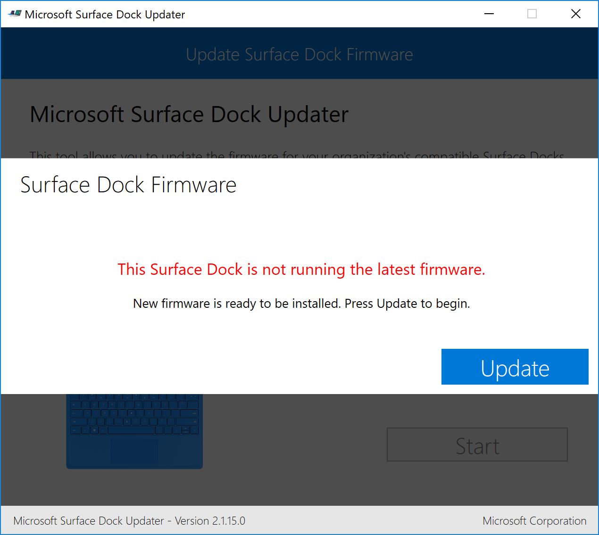Click the 'Update Surface Dock Firmware' banner heading
The height and width of the screenshot is (535, 599).
coord(299,55)
